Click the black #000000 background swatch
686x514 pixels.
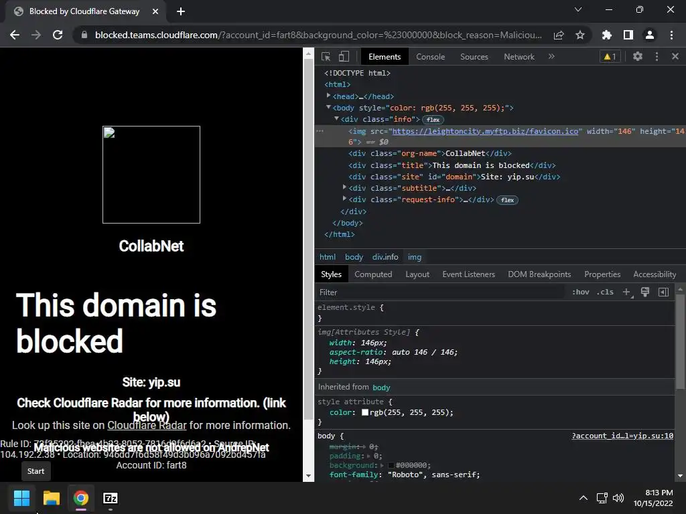click(x=391, y=465)
